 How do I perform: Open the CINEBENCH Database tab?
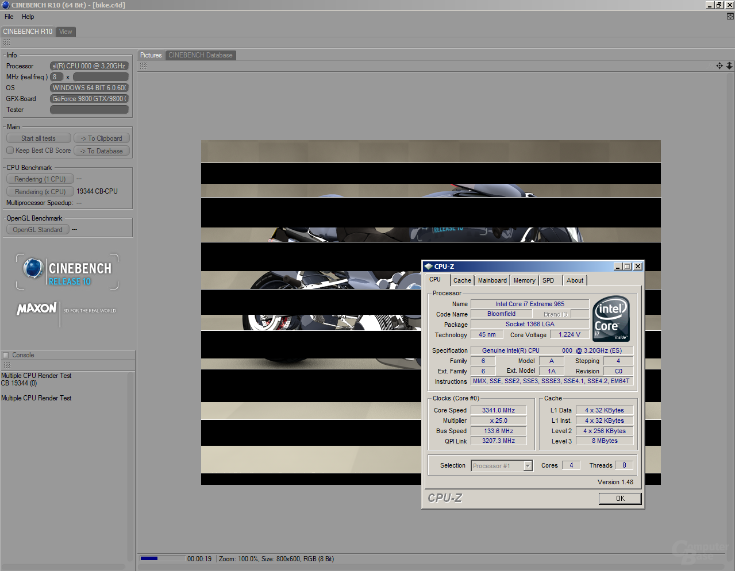pyautogui.click(x=201, y=55)
